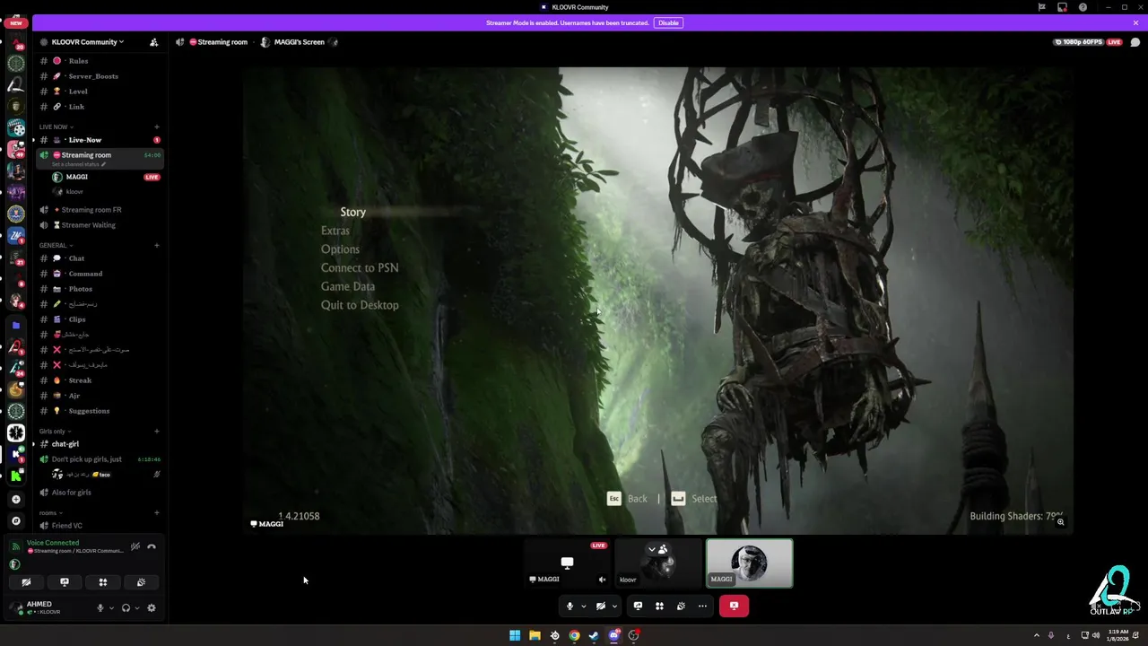1148x646 pixels.
Task: Open the Rules channel
Action: pyautogui.click(x=99, y=61)
